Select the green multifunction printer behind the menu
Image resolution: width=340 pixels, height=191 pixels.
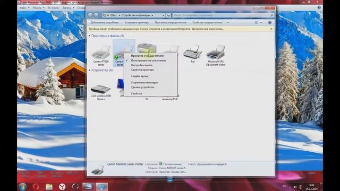147,48
